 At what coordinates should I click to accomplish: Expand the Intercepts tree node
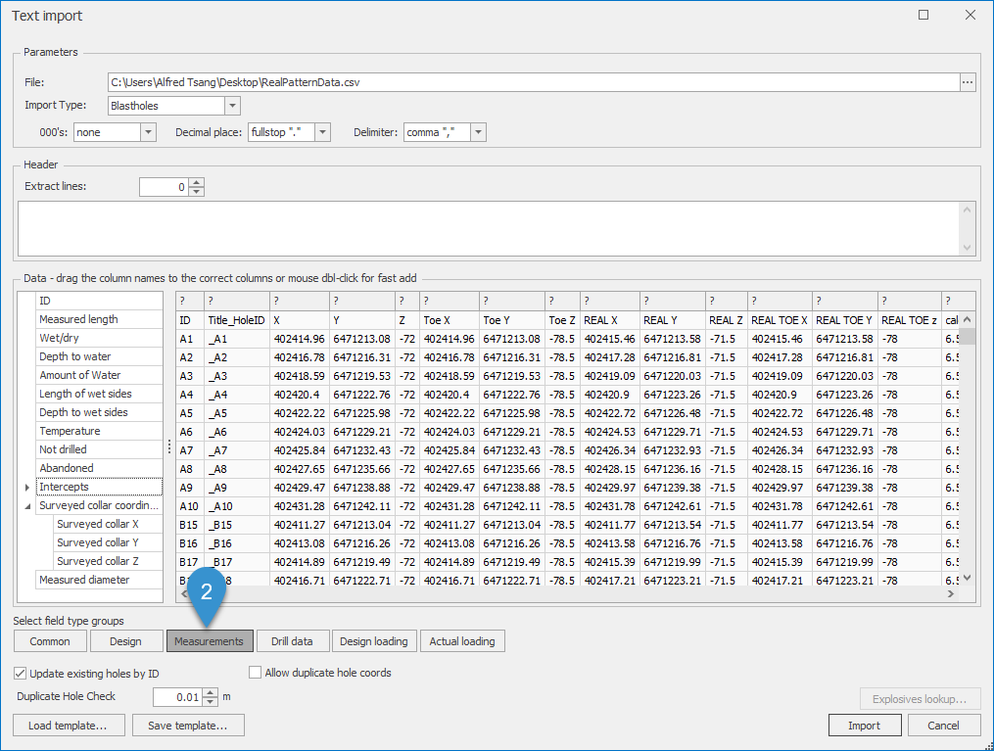click(27, 488)
